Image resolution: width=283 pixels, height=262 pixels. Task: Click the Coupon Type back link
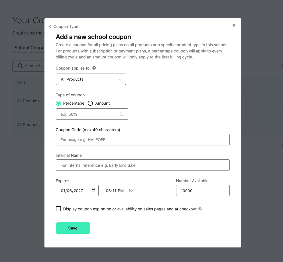tap(66, 27)
